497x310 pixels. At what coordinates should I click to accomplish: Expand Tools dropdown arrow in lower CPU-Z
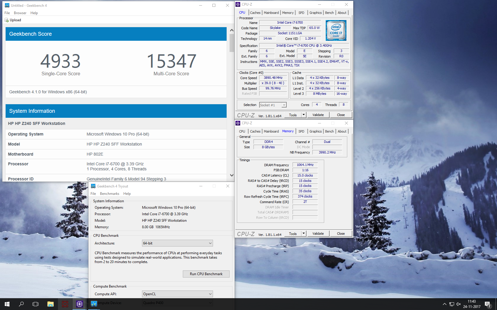click(x=303, y=234)
